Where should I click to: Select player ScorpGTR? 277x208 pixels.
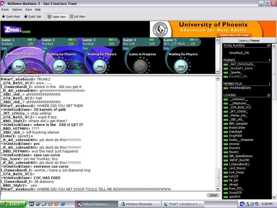(x=235, y=193)
